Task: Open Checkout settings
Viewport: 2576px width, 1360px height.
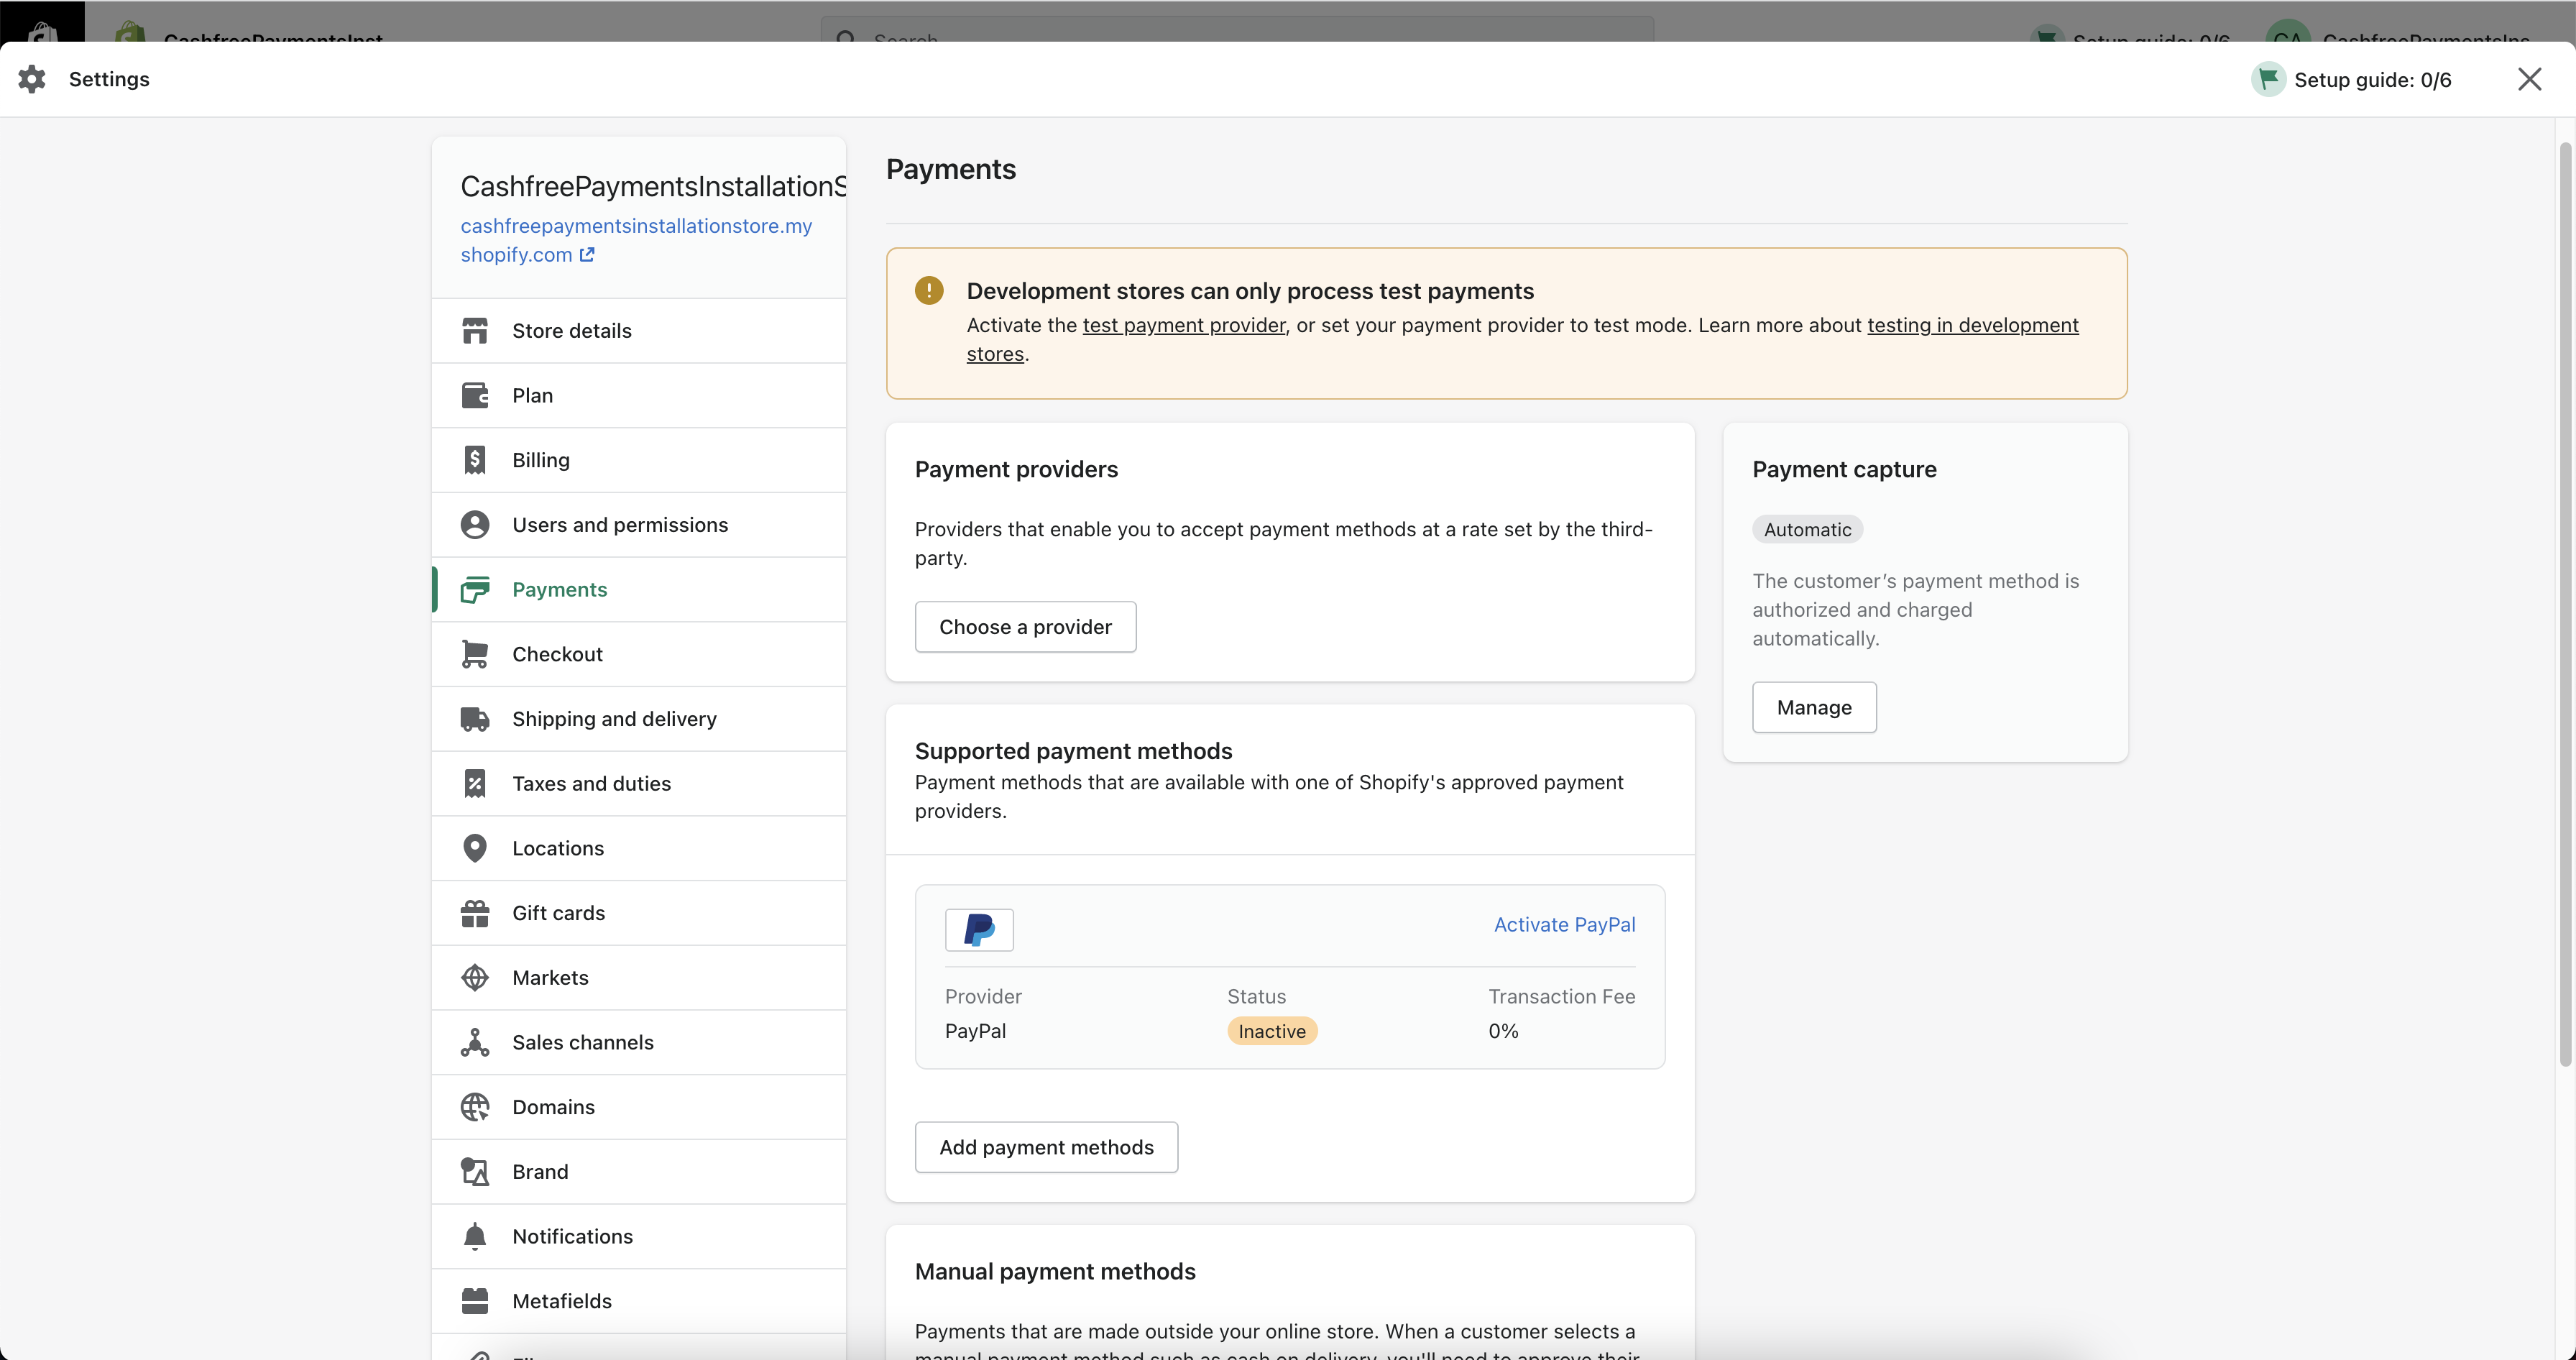Action: click(639, 654)
